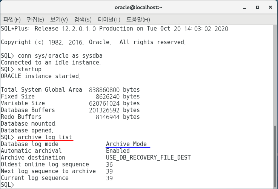Click the 'Automatic archival' label
The image size is (278, 189).
[31, 151]
